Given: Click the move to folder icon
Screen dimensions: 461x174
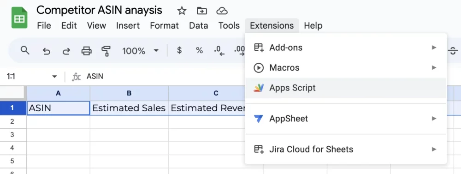Looking at the screenshot, I should (x=202, y=11).
